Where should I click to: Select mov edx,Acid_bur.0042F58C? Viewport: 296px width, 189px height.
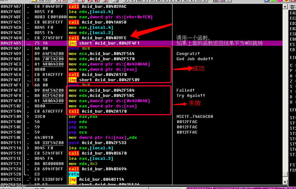click(102, 96)
